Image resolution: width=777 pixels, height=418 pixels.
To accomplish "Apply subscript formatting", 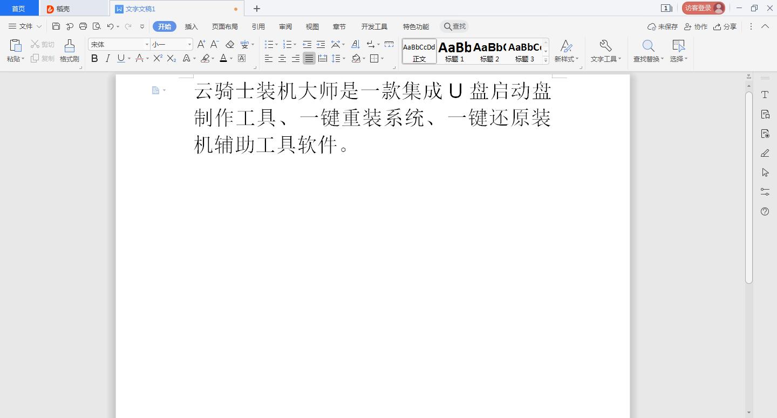I will [x=172, y=58].
